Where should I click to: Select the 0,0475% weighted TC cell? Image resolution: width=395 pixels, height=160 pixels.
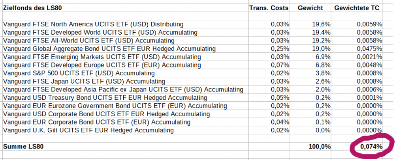[x=369, y=49]
